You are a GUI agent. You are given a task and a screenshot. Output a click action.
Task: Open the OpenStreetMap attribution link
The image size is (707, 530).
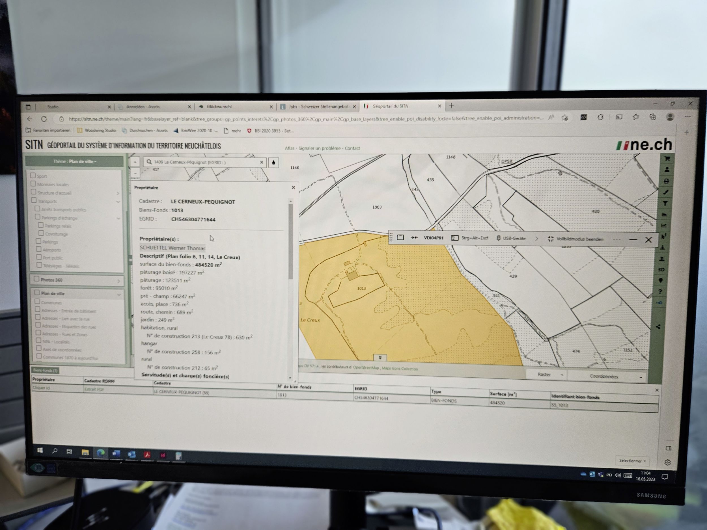pyautogui.click(x=366, y=368)
